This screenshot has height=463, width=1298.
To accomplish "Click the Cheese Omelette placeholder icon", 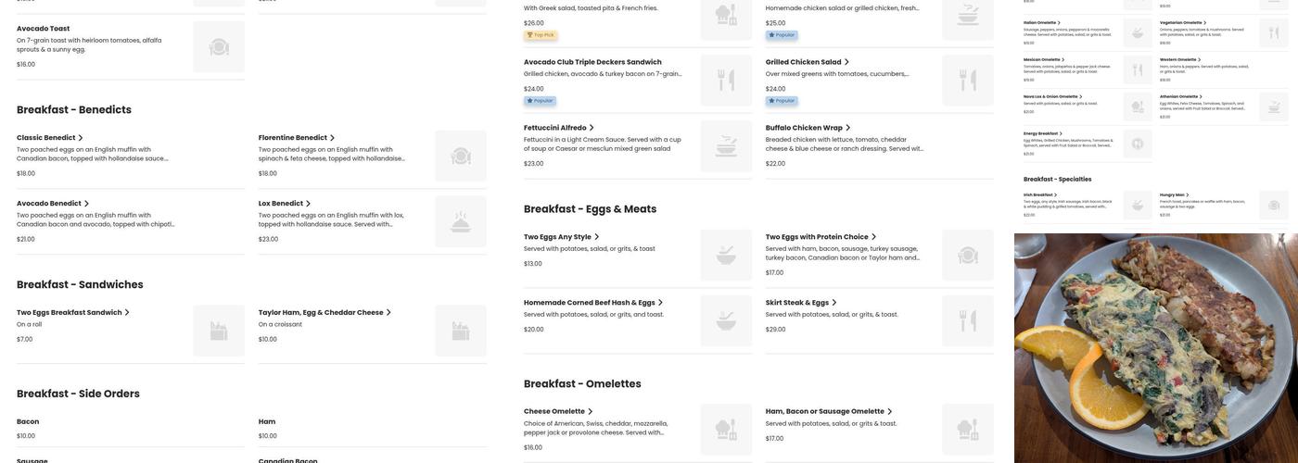I will pyautogui.click(x=726, y=430).
